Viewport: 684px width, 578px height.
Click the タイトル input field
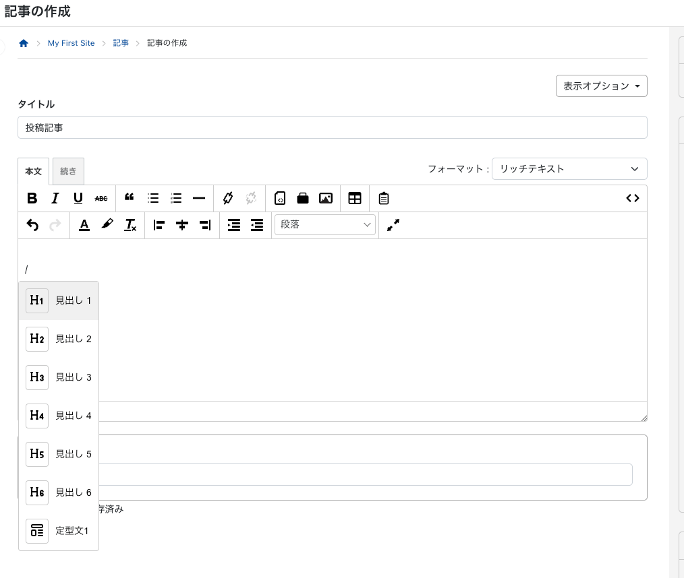click(333, 127)
